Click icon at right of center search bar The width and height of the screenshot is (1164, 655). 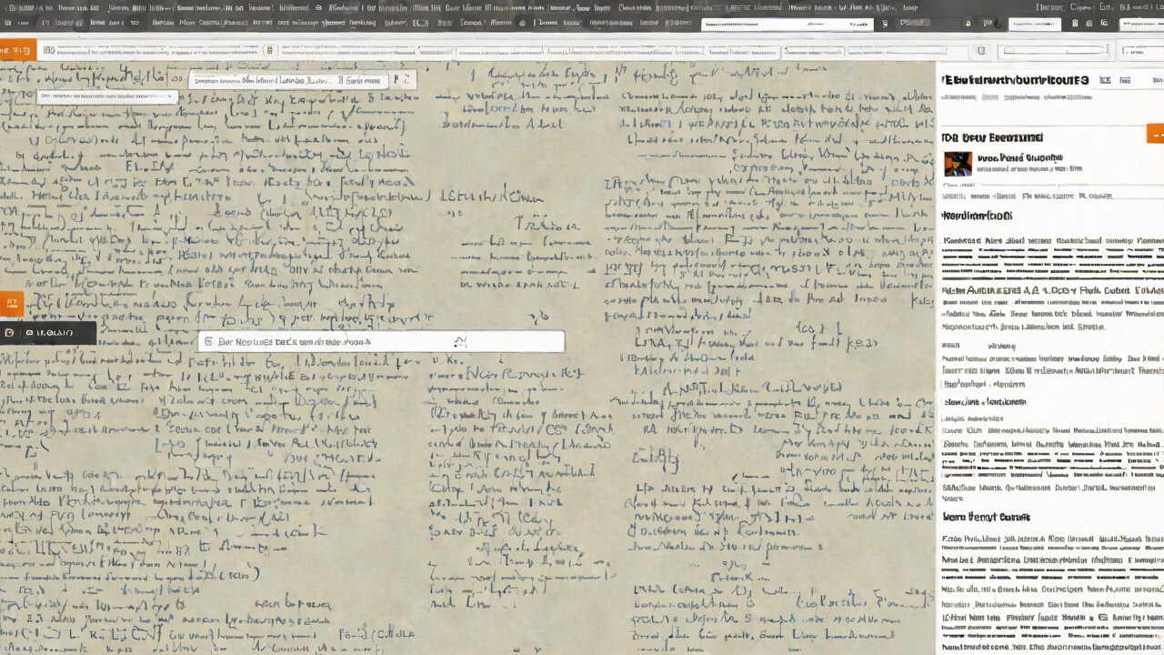point(460,342)
